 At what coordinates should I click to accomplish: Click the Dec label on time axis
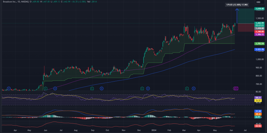click(139, 131)
